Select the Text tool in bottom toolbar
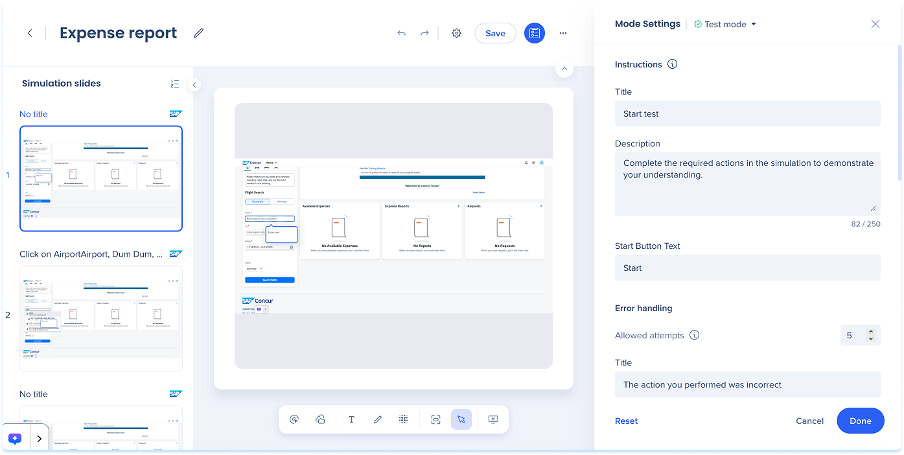Image resolution: width=904 pixels, height=455 pixels. click(351, 419)
